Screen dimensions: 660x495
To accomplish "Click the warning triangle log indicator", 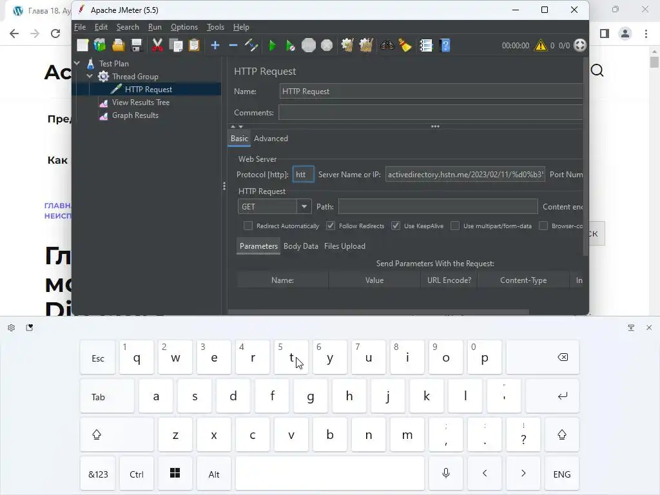I will (x=541, y=45).
